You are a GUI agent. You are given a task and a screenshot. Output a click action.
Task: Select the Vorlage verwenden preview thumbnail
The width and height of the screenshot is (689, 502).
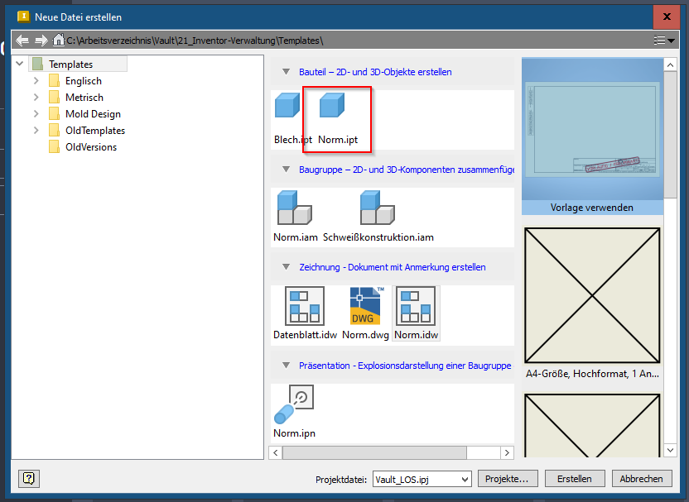click(x=592, y=136)
